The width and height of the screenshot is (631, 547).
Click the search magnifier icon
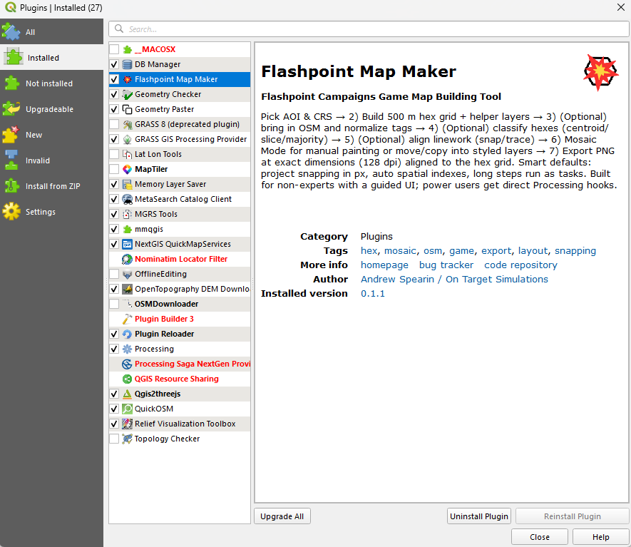click(119, 29)
